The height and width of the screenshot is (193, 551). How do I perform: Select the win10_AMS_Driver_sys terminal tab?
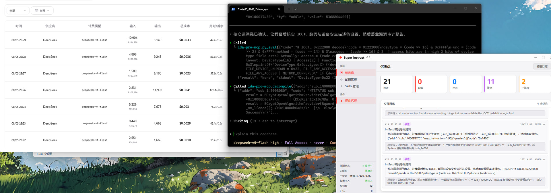tap(256, 9)
